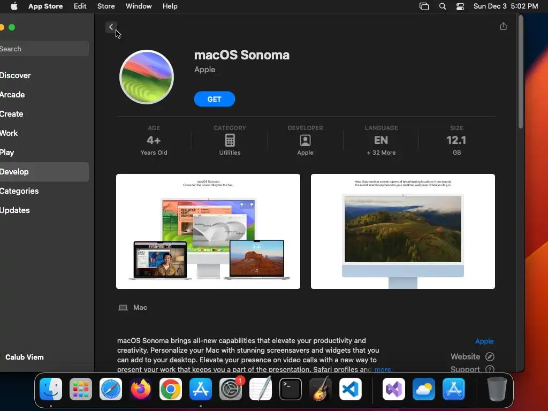The height and width of the screenshot is (411, 548).
Task: Click the macOS Sonoma app icon
Action: (147, 77)
